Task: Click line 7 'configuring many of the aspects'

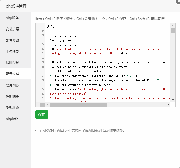Action: [x=89, y=54]
